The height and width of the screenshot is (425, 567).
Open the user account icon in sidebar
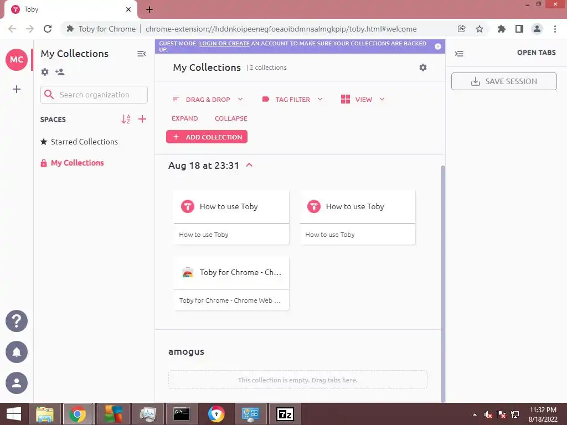pyautogui.click(x=17, y=383)
